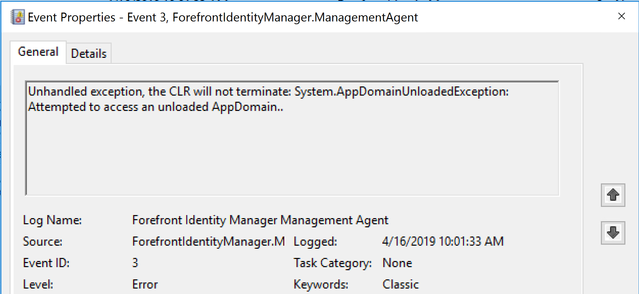Close the Event Properties dialog
Screen dimensions: 639x294
pyautogui.click(x=621, y=16)
